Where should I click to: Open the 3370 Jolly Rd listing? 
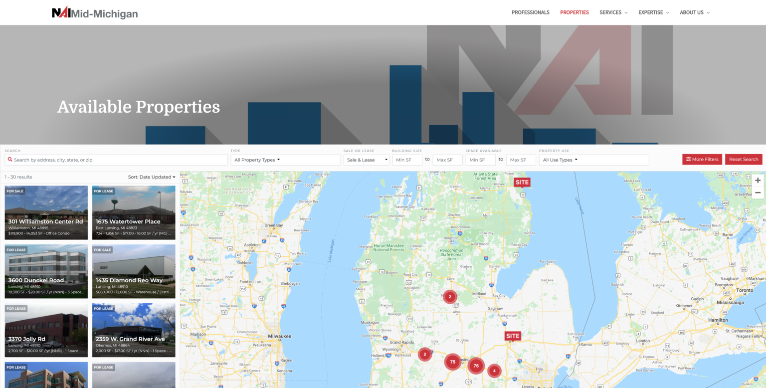click(46, 330)
